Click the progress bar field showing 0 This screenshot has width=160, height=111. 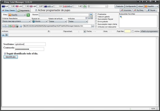pyautogui.click(x=98, y=6)
